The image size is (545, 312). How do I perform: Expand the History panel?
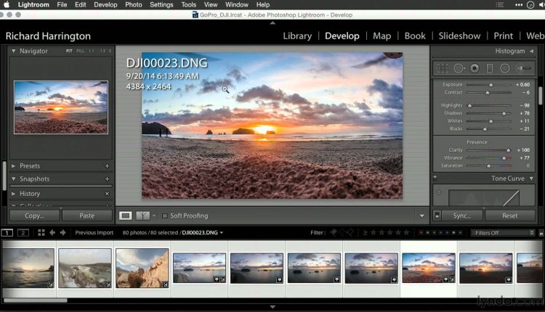coord(13,194)
